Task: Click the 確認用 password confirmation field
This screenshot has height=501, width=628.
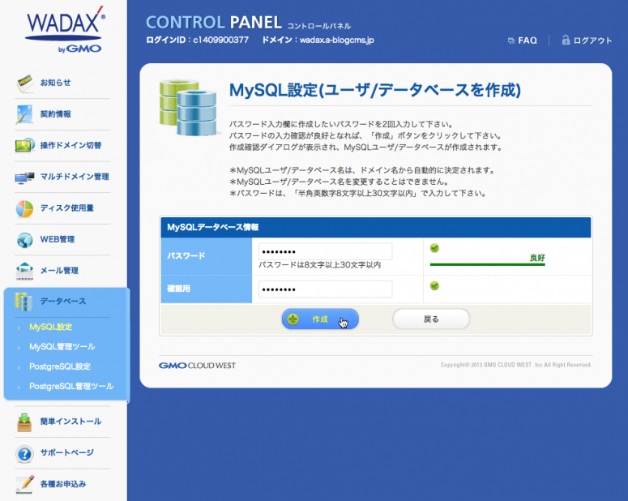Action: 325,289
